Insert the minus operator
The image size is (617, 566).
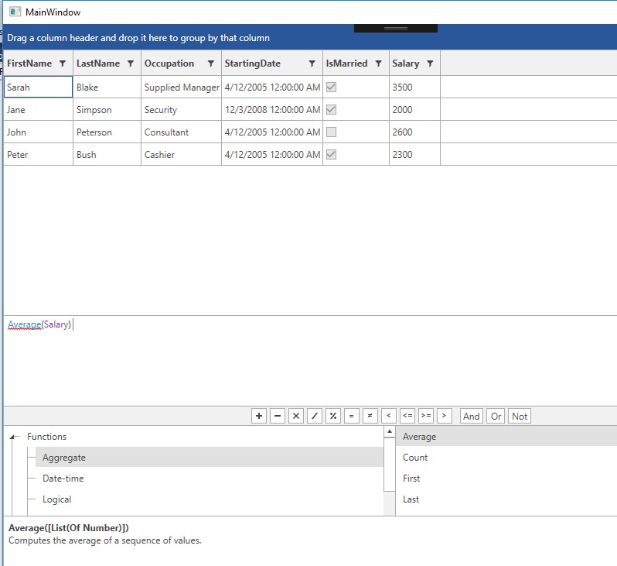(x=278, y=416)
